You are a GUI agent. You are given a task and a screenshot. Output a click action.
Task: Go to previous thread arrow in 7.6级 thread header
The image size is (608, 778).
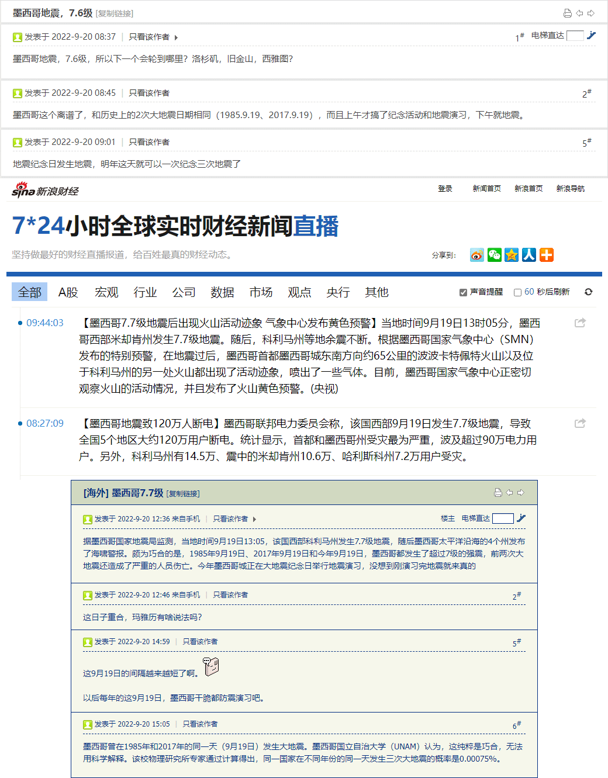click(579, 13)
